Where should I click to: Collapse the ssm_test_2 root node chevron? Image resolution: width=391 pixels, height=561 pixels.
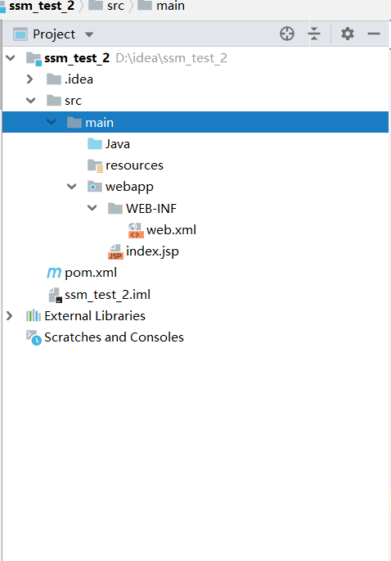(11, 57)
